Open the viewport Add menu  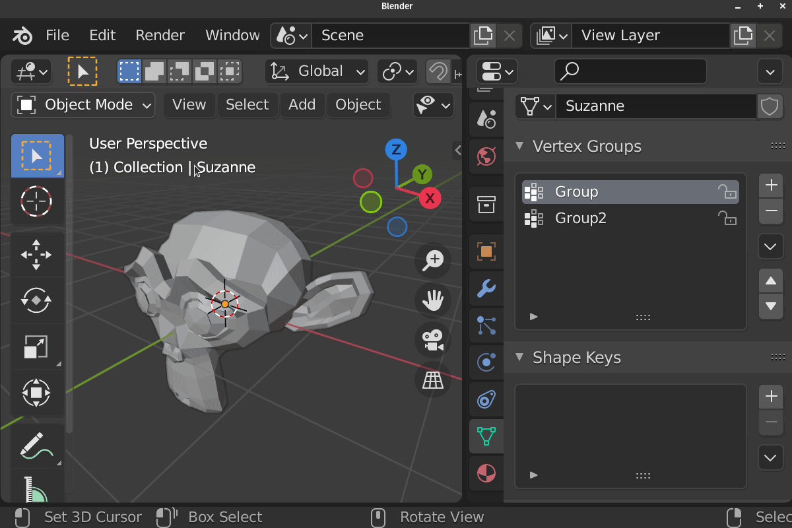302,105
